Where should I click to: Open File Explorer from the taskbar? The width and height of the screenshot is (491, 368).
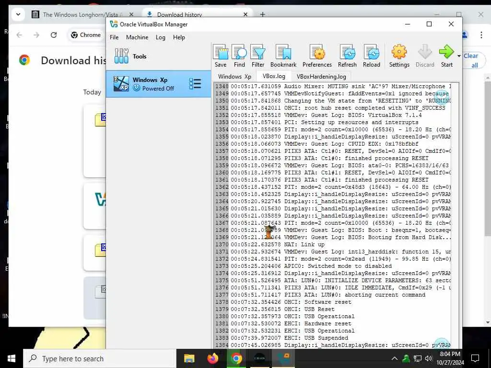pos(189,358)
